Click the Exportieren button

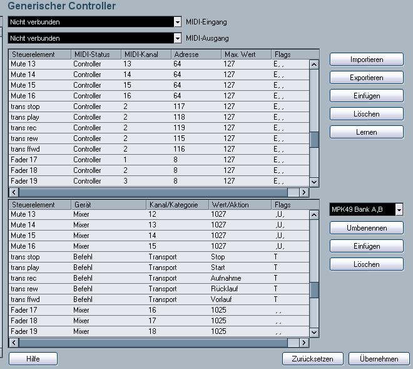click(x=366, y=78)
